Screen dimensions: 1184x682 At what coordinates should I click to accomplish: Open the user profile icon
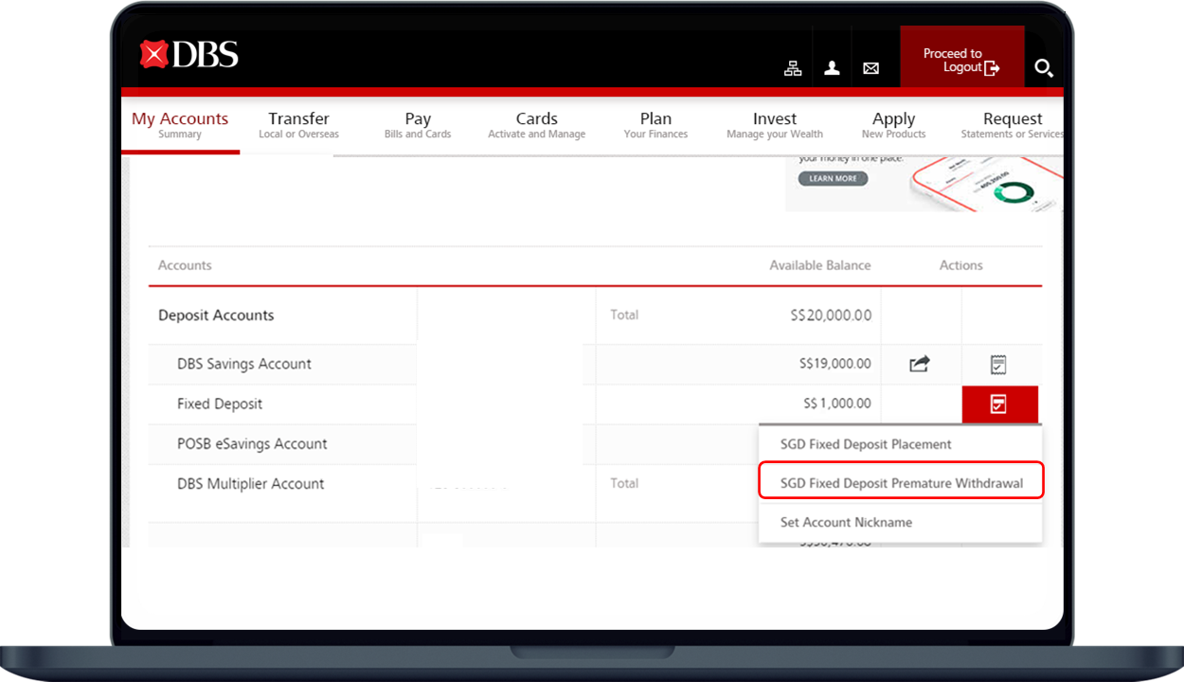point(832,68)
